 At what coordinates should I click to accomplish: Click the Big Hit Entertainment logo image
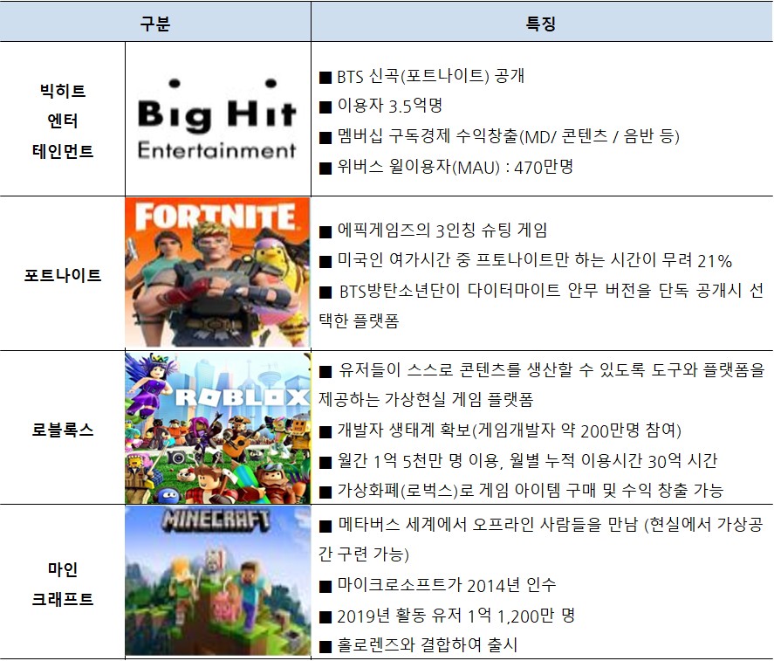click(217, 119)
